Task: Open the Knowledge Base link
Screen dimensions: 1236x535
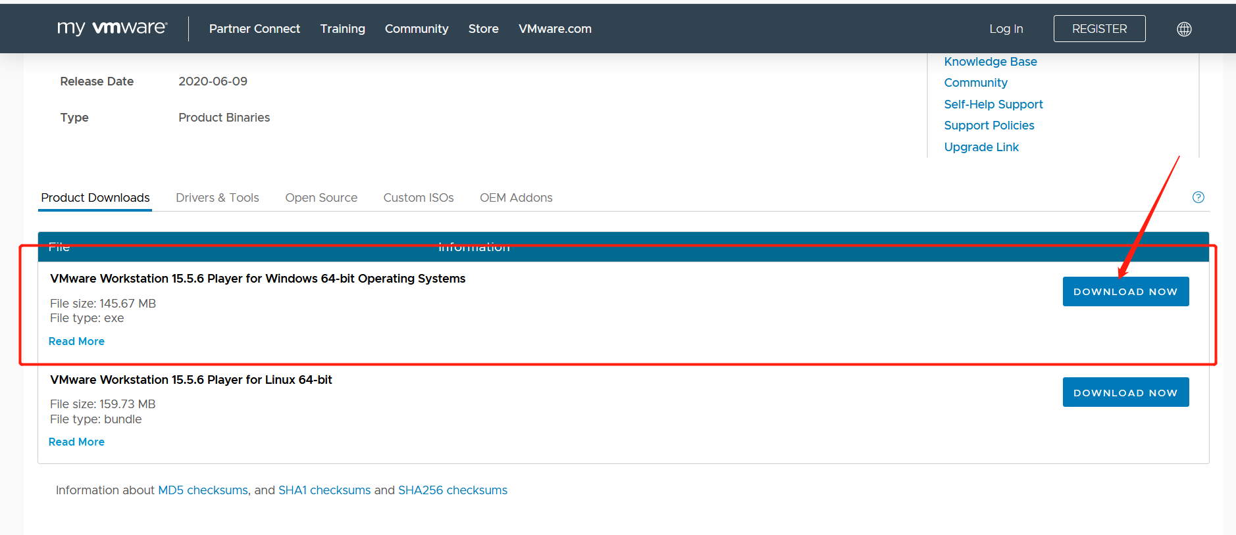Action: pyautogui.click(x=990, y=62)
